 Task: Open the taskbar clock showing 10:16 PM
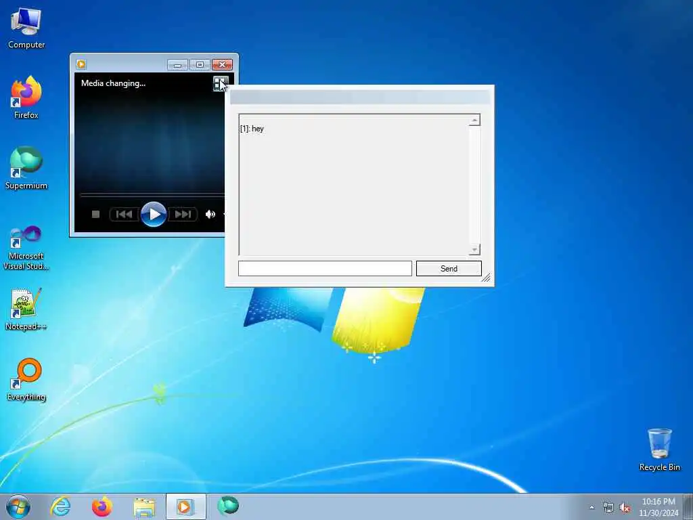(658, 507)
